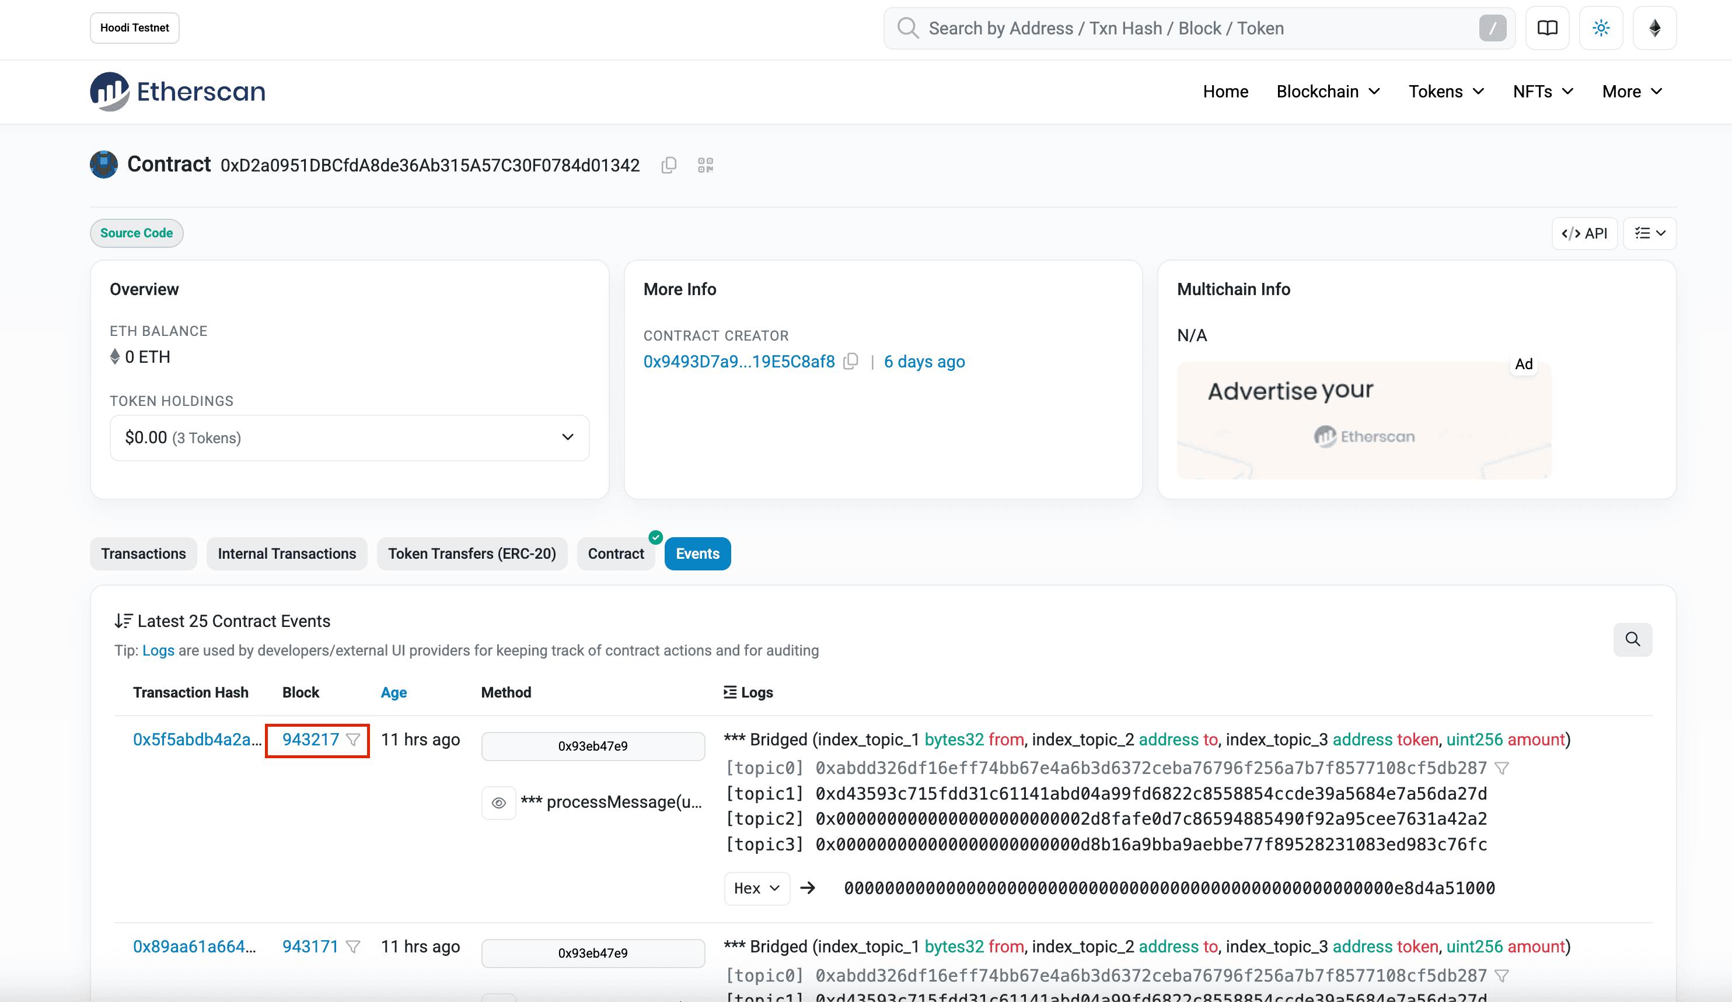Preview processMessage details via the eye icon
1732x1002 pixels.
pos(498,802)
